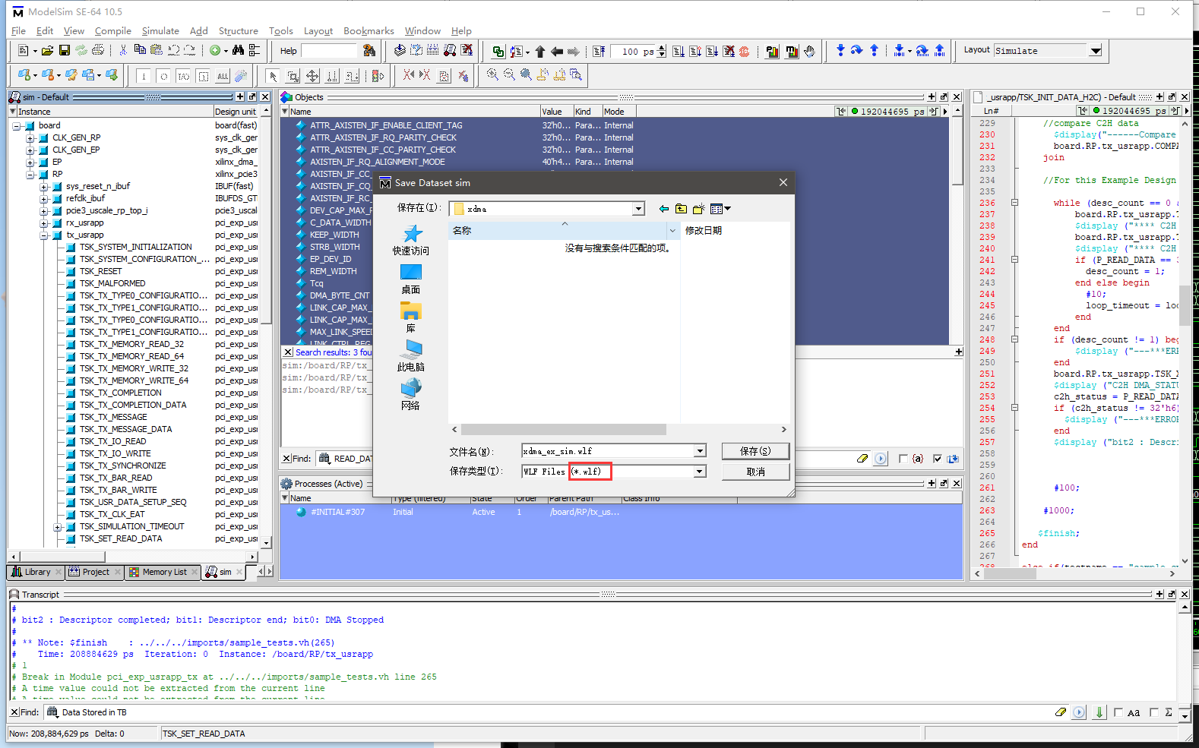Click the Zoom Out magnifier toolbar icon
1199x748 pixels.
point(509,74)
